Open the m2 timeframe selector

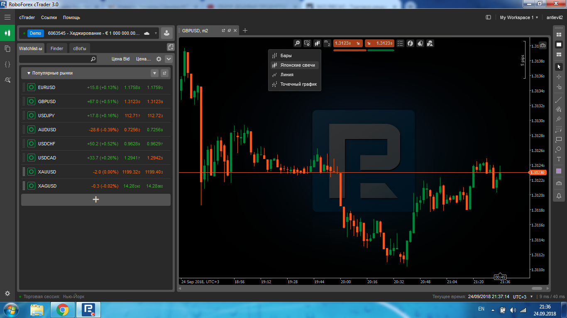[327, 43]
